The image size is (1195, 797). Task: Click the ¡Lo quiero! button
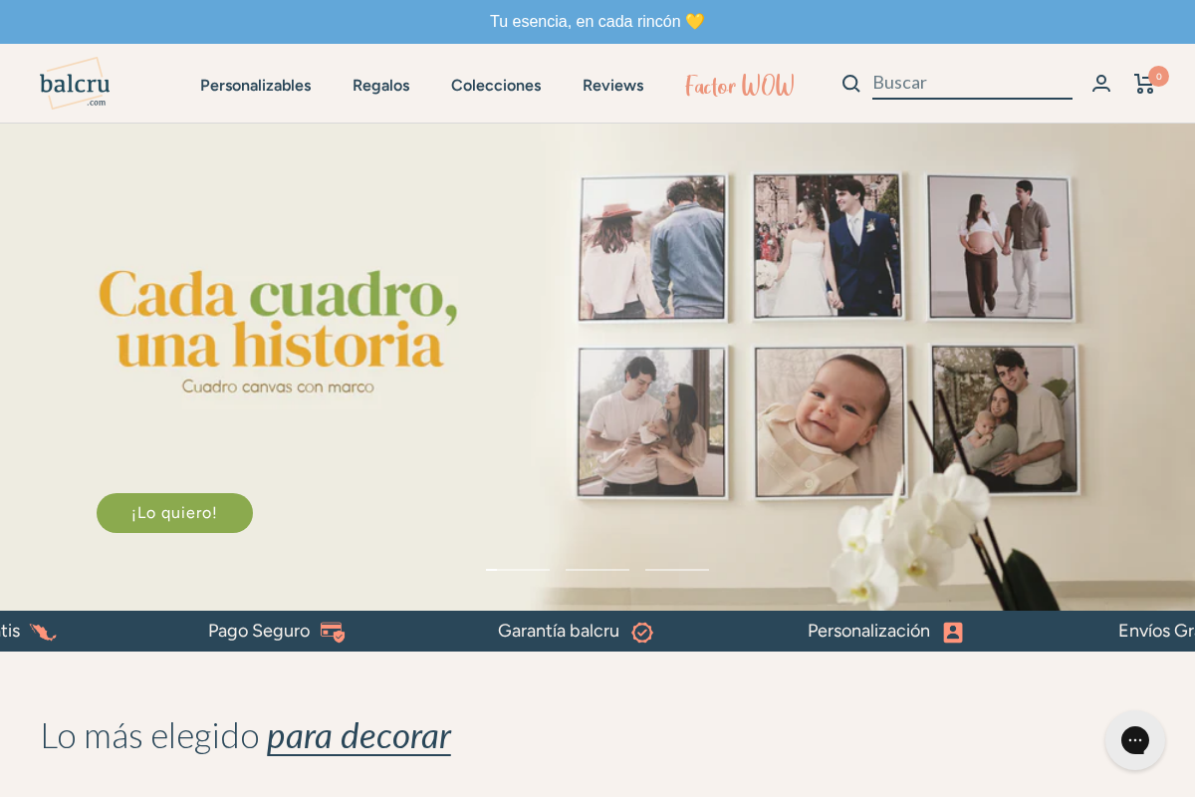[174, 512]
